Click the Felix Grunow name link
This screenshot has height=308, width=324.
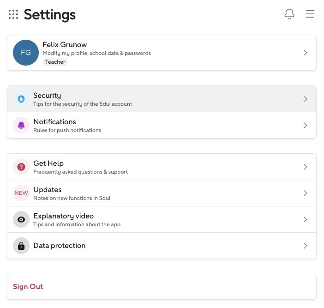point(65,45)
